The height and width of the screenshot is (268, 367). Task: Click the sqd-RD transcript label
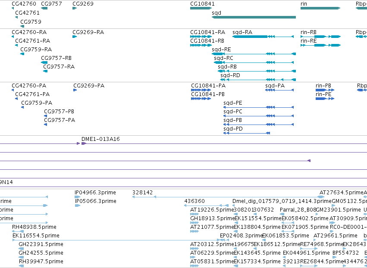point(230,75)
